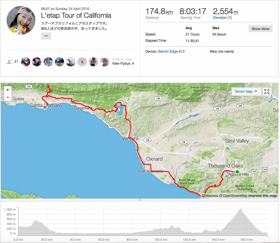Image resolution: width=280 pixels, height=243 pixels.
Task: Open the map in fullscreen mode
Action: (267, 91)
